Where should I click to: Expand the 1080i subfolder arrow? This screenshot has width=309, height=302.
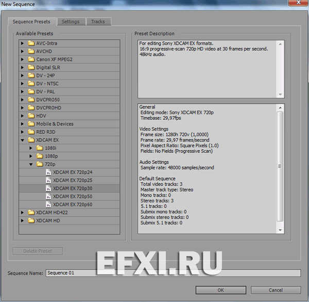(x=31, y=148)
